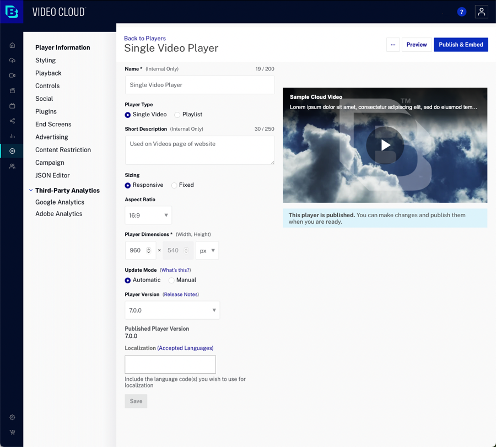Viewport: 496px width, 447px height.
Task: Click the blue help question mark icon
Action: [x=462, y=12]
